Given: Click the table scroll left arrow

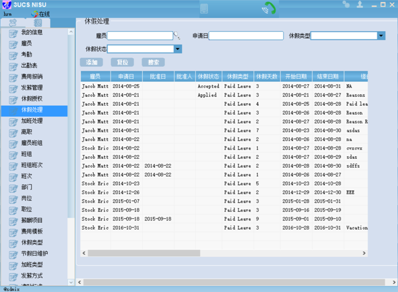Looking at the screenshot, I should pyautogui.click(x=84, y=253).
